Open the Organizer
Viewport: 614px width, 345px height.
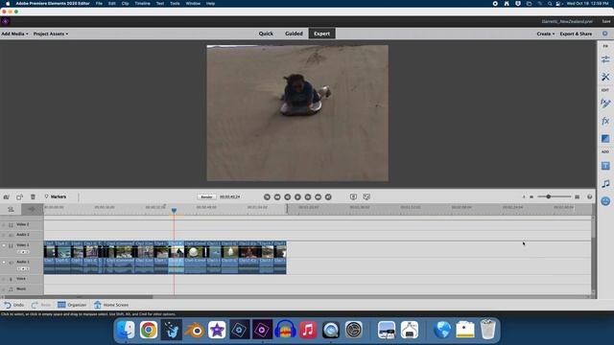[x=72, y=305]
